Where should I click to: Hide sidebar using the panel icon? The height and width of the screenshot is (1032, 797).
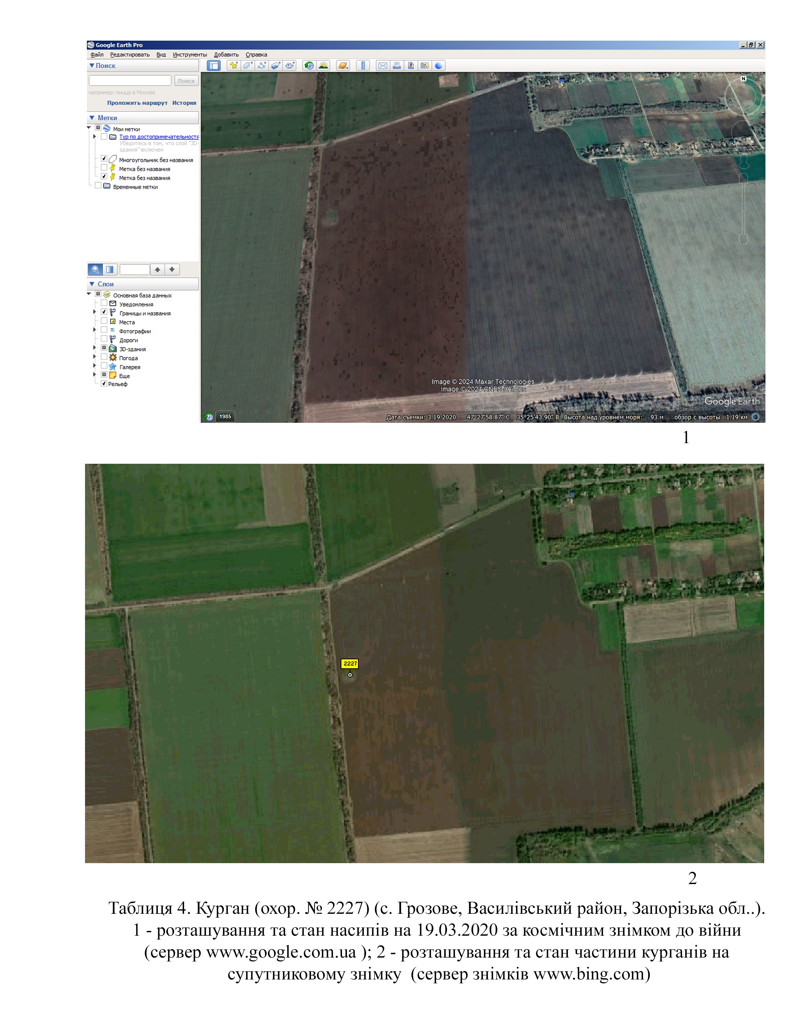pyautogui.click(x=214, y=66)
